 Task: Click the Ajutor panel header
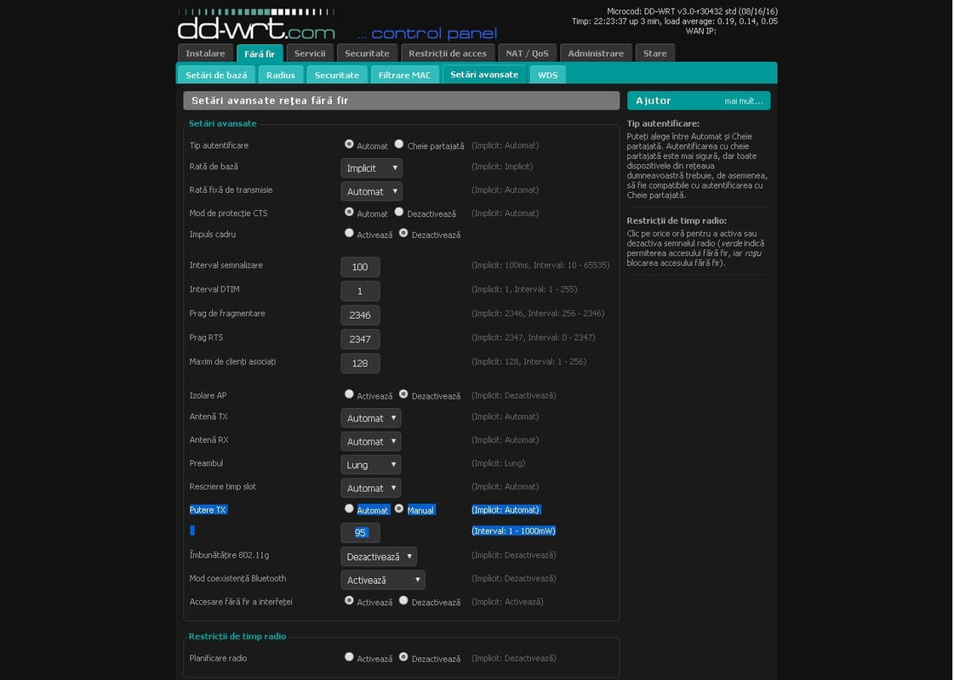point(699,101)
